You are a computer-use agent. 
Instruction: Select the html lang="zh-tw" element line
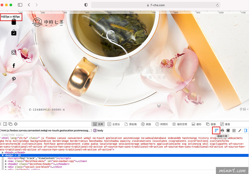coord(122,144)
